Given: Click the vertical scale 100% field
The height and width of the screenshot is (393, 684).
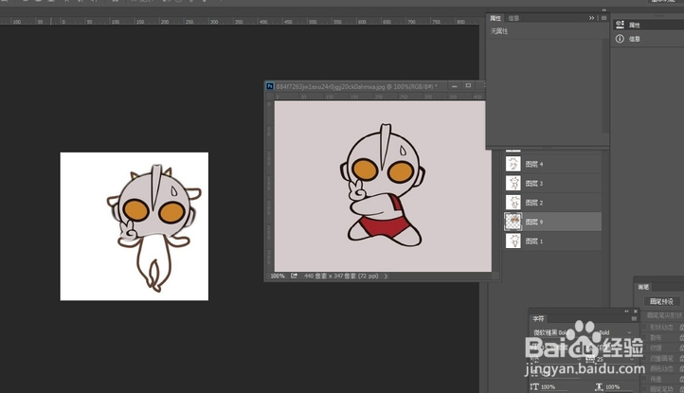Looking at the screenshot, I should coord(554,387).
